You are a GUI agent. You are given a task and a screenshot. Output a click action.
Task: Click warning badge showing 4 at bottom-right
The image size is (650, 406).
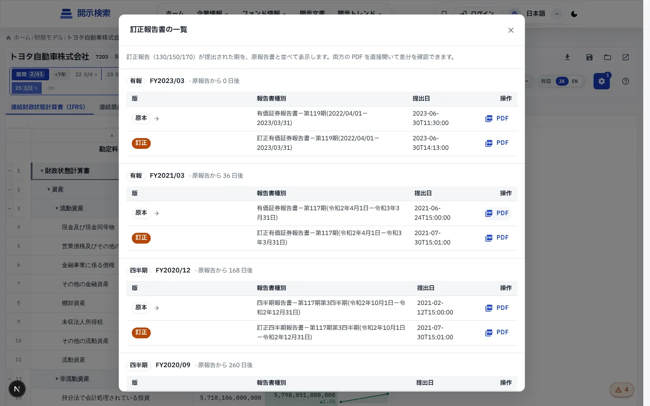coord(622,390)
